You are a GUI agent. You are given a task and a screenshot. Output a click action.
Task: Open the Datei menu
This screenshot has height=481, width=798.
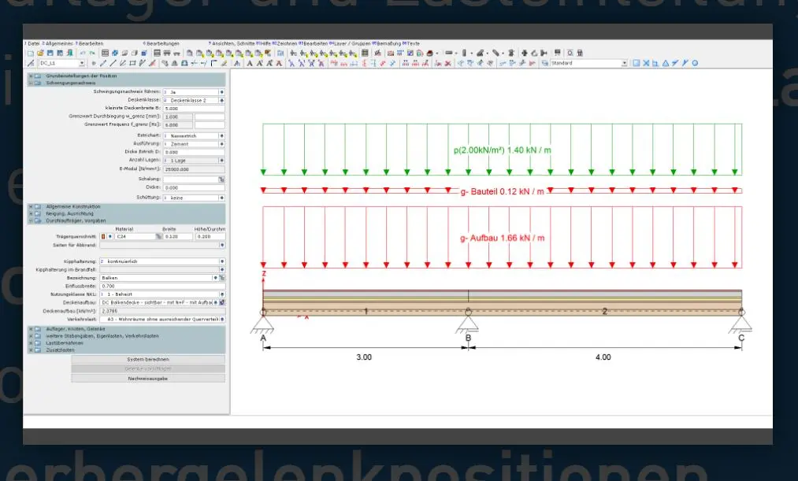pos(34,44)
